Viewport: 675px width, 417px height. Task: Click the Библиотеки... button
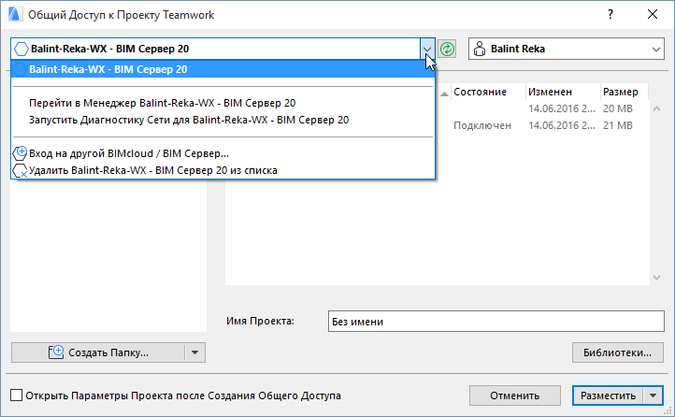pyautogui.click(x=617, y=352)
